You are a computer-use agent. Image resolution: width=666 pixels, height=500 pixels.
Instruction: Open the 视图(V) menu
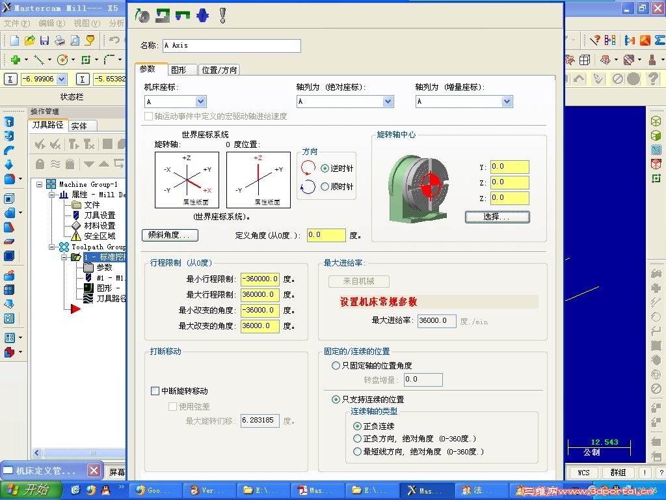point(87,23)
